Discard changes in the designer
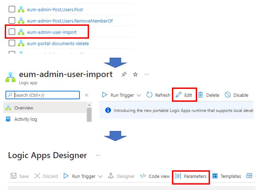This screenshot has height=190, width=263. click(46, 176)
